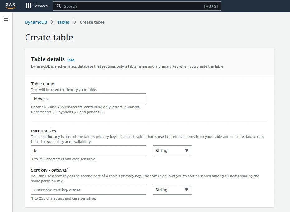Go to DynamoDB breadcrumb link

tap(36, 22)
